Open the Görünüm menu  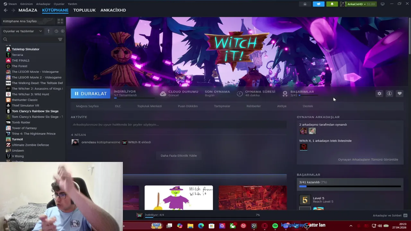pos(26,4)
